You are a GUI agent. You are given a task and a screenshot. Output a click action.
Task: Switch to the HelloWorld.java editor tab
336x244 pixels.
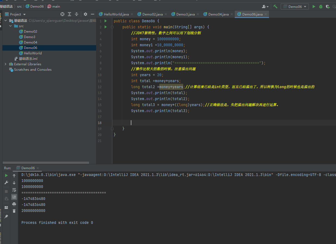point(116,14)
